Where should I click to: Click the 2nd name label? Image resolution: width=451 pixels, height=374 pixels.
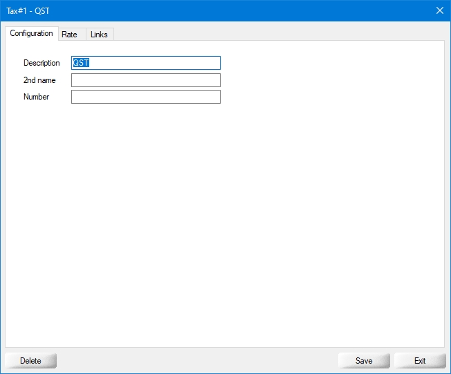[x=39, y=80]
